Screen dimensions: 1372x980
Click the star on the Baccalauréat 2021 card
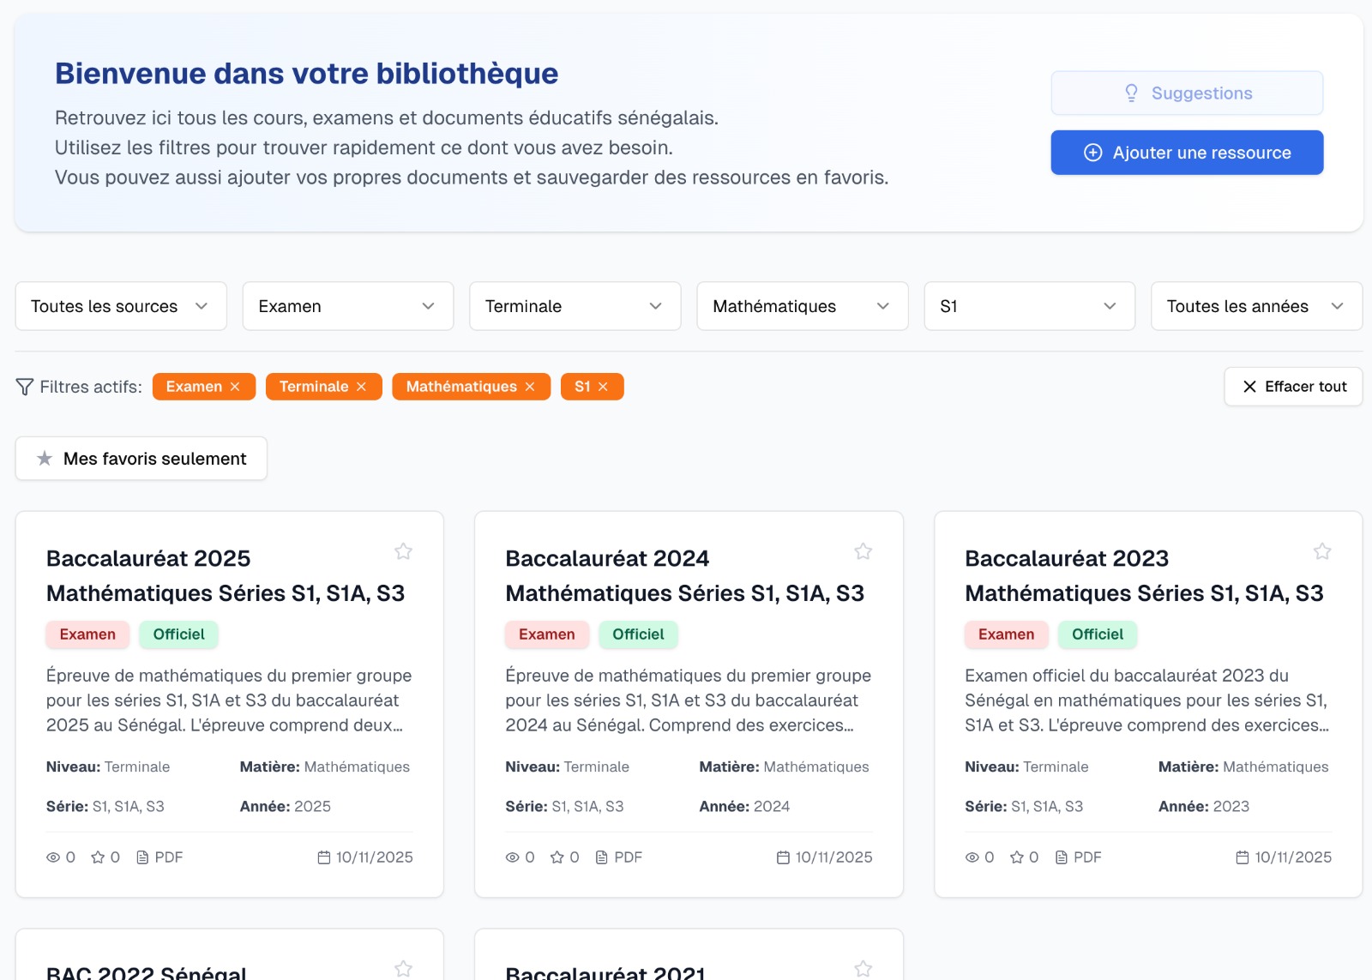pos(863,968)
